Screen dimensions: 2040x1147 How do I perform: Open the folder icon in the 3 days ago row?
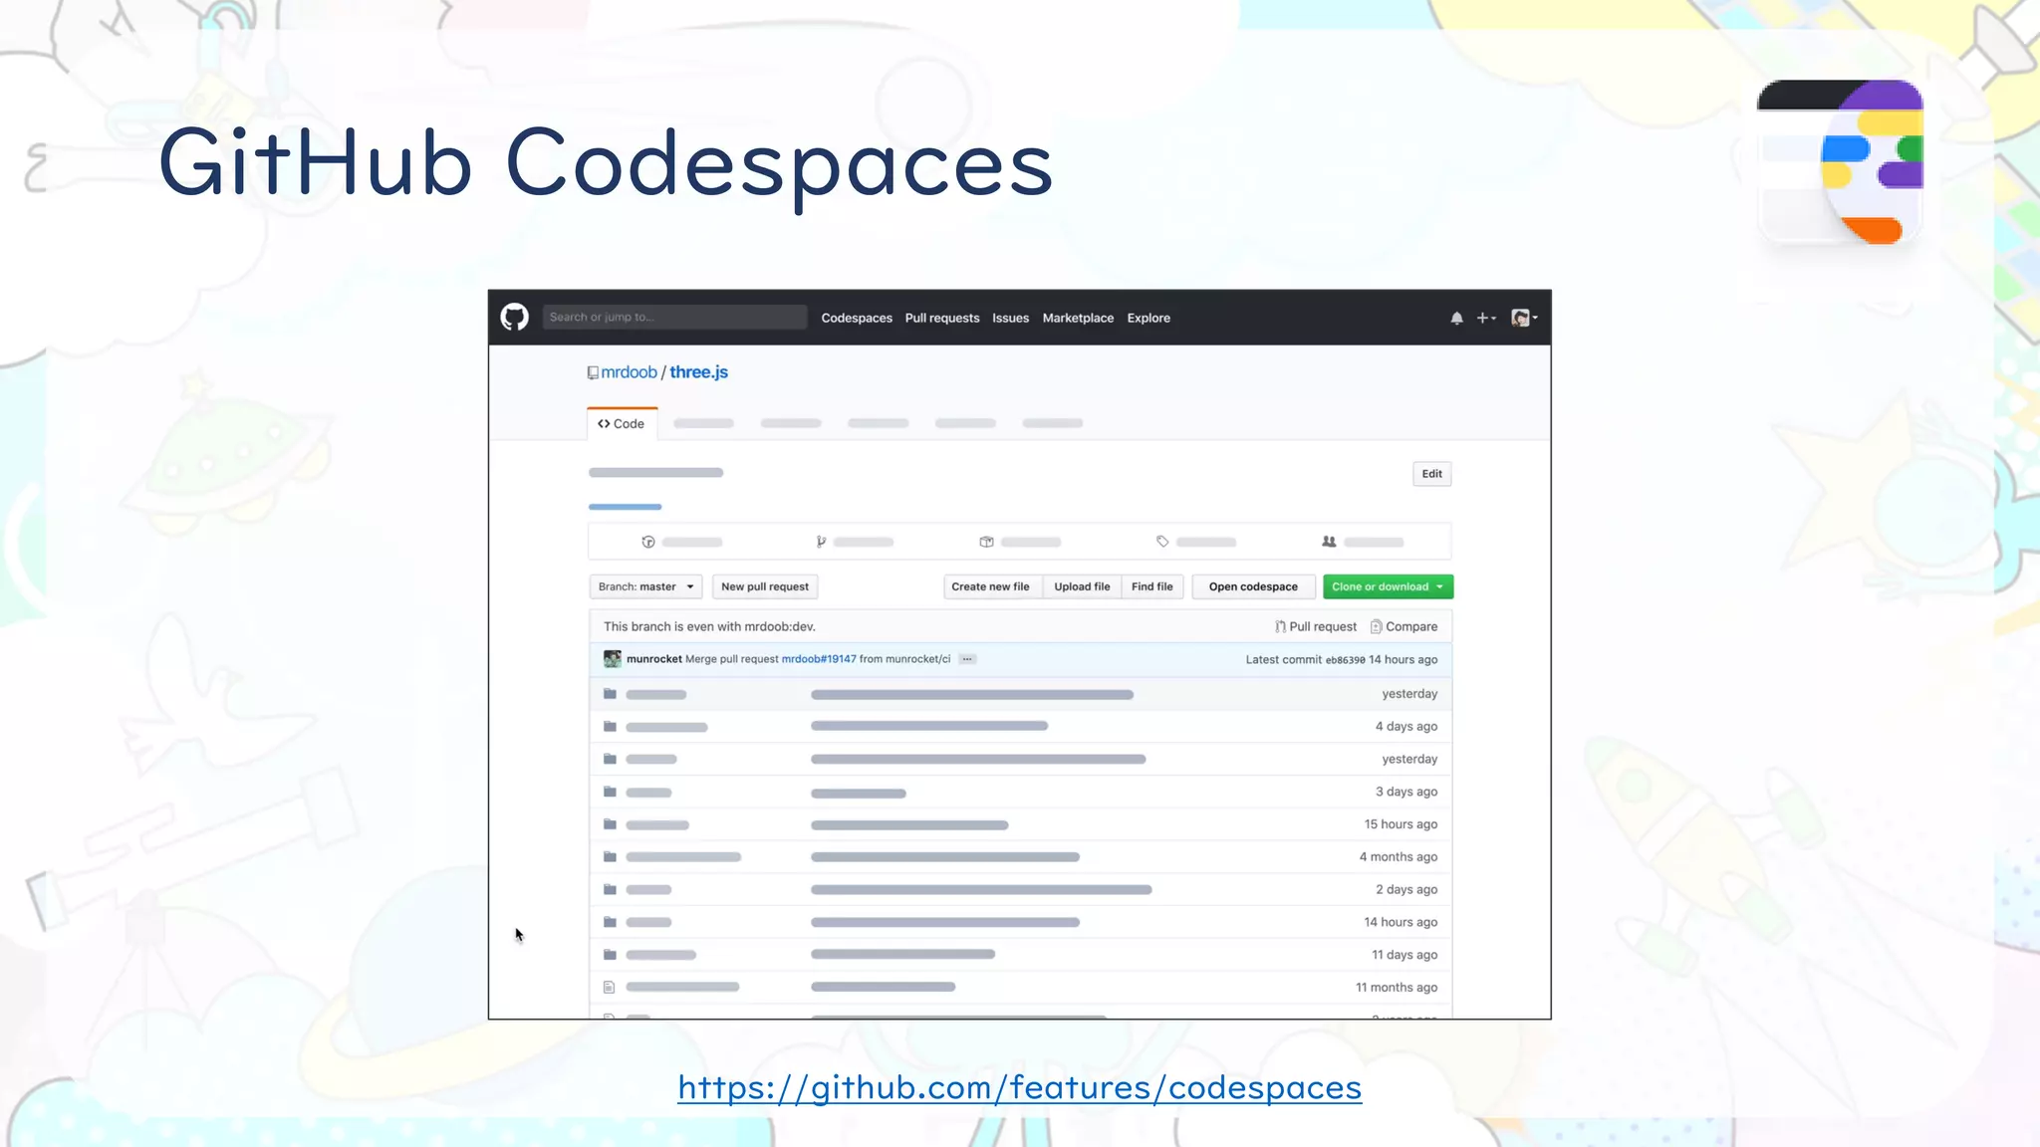[610, 792]
